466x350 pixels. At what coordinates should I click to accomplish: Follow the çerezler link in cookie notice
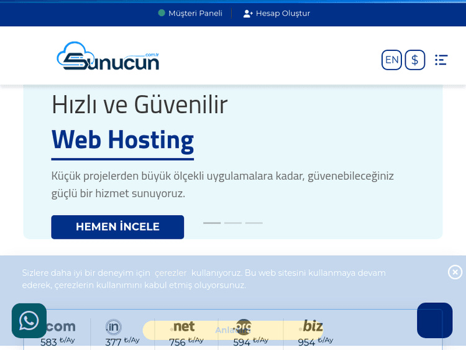[x=171, y=273]
